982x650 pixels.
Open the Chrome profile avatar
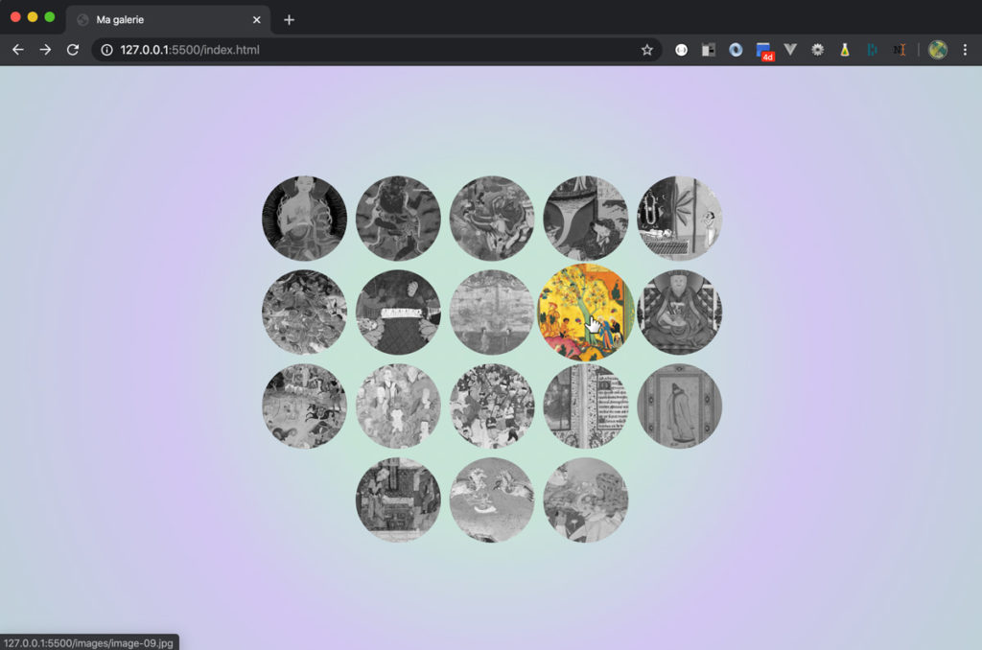(938, 50)
